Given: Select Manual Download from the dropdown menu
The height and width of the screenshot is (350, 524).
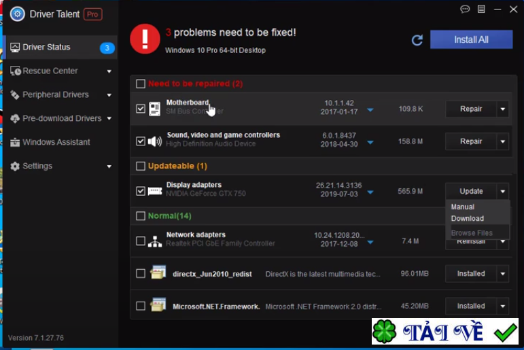Looking at the screenshot, I should 468,212.
